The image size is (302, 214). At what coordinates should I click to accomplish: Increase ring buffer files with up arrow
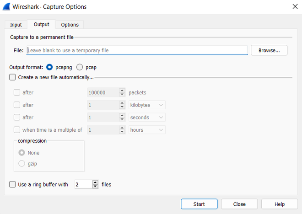[95, 182]
